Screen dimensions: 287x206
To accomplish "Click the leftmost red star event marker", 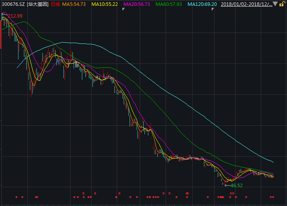I will pyautogui.click(x=16, y=197).
